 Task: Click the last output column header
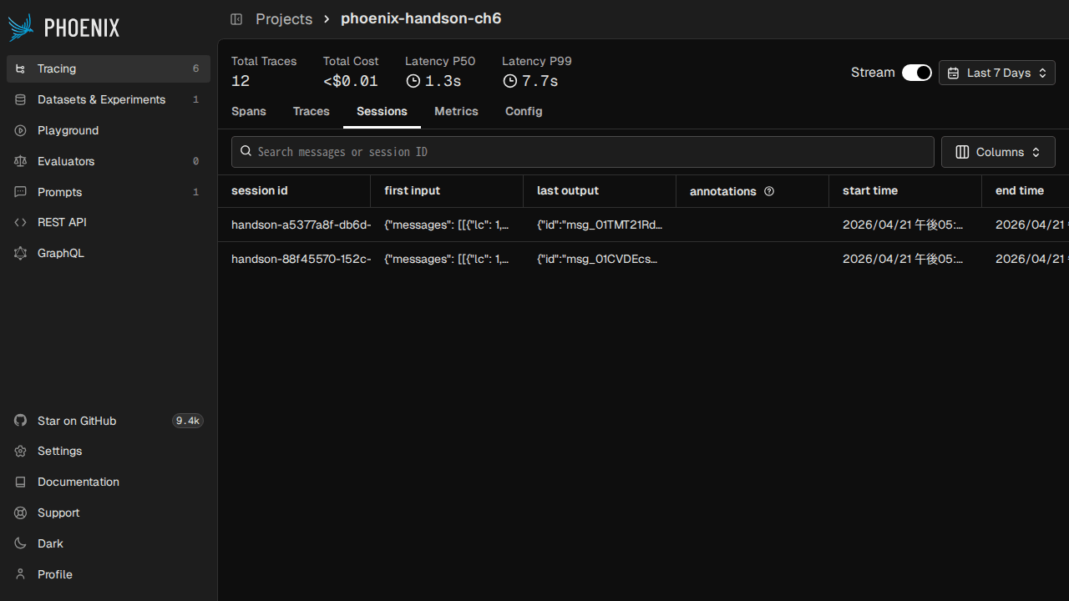(600, 191)
